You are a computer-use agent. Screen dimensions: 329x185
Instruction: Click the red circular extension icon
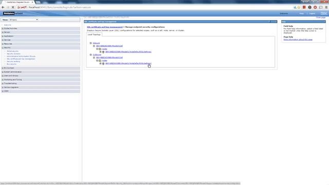click(x=315, y=7)
